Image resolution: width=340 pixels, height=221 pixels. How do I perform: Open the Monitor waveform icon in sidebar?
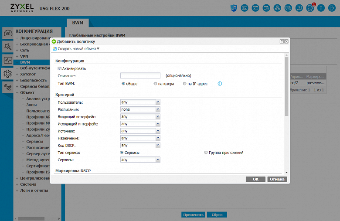[7, 60]
